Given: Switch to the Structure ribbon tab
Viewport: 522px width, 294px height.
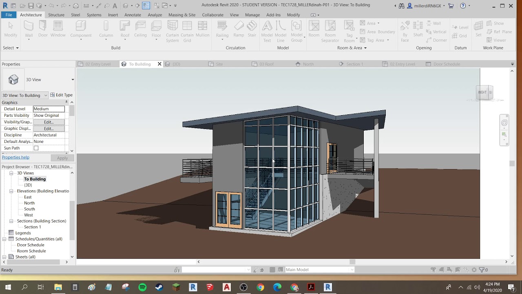Looking at the screenshot, I should pyautogui.click(x=56, y=15).
